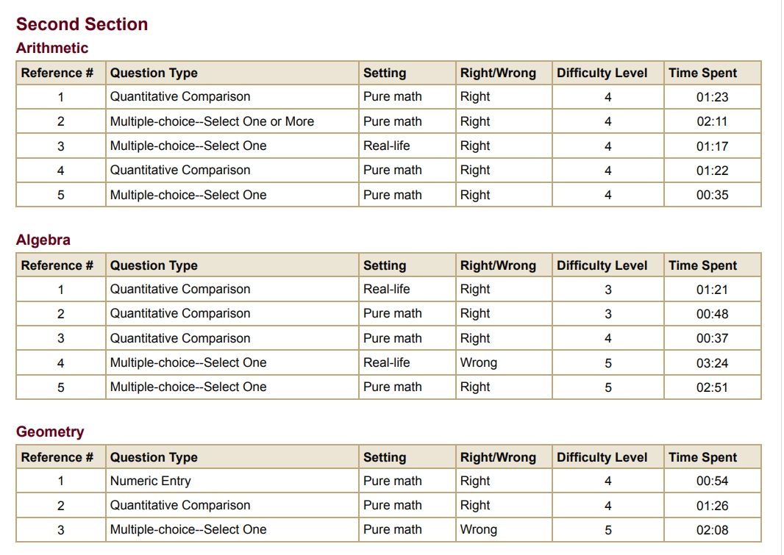Click Arithmetic time value '01:23'
Image resolution: width=784 pixels, height=555 pixels.
[x=712, y=97]
